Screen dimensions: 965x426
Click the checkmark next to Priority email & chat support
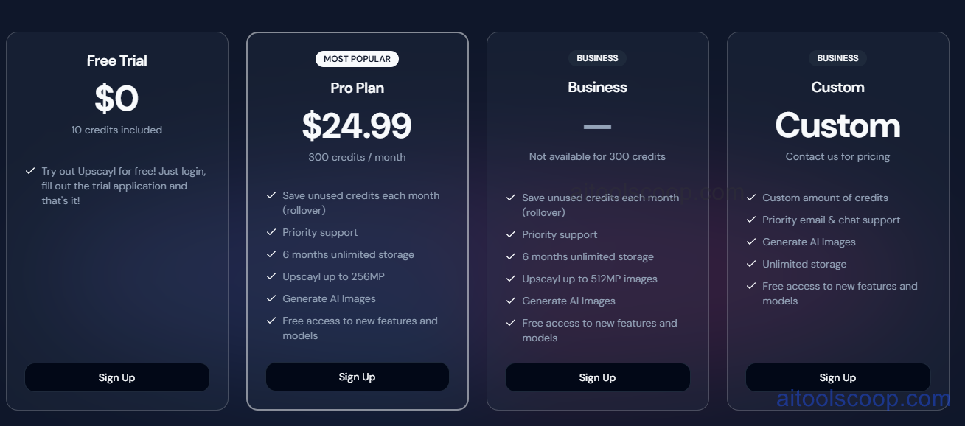pos(750,220)
